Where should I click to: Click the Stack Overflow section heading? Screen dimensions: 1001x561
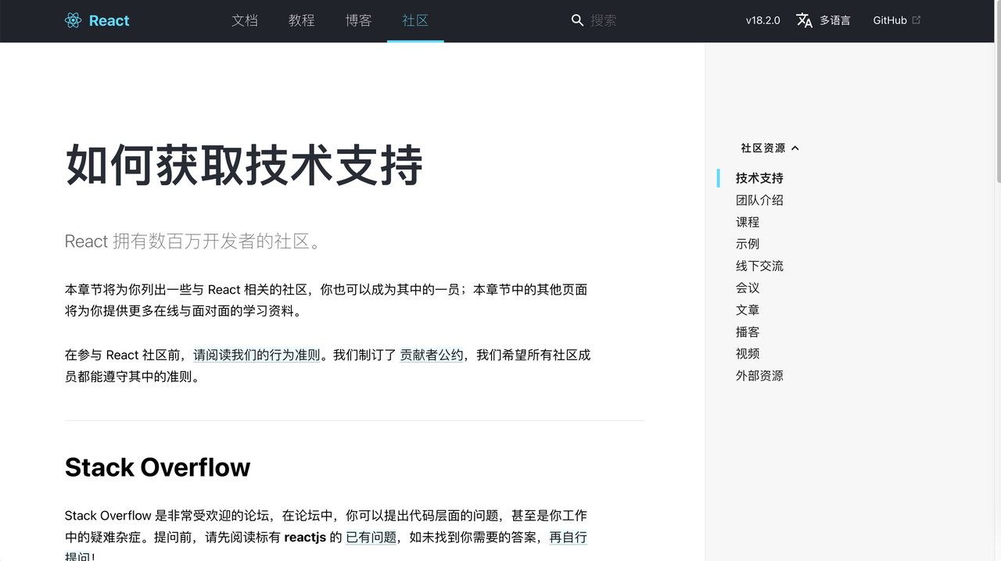tap(157, 467)
